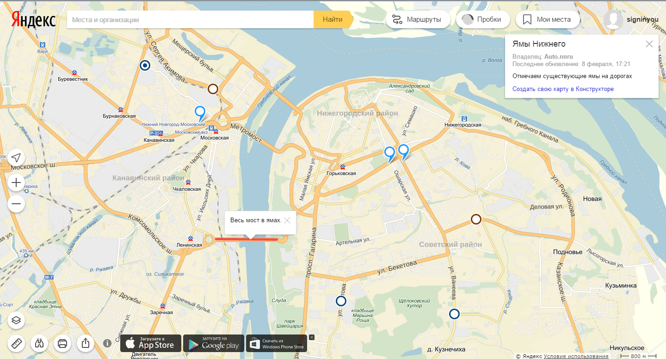Image resolution: width=666 pixels, height=359 pixels.
Task: Click the 'Канавинский район' district label
Action: click(148, 178)
